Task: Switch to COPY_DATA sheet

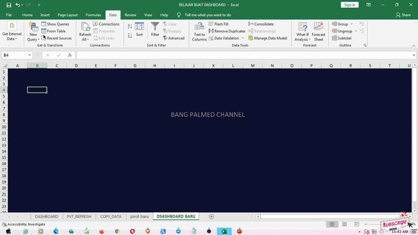Action: click(x=111, y=216)
